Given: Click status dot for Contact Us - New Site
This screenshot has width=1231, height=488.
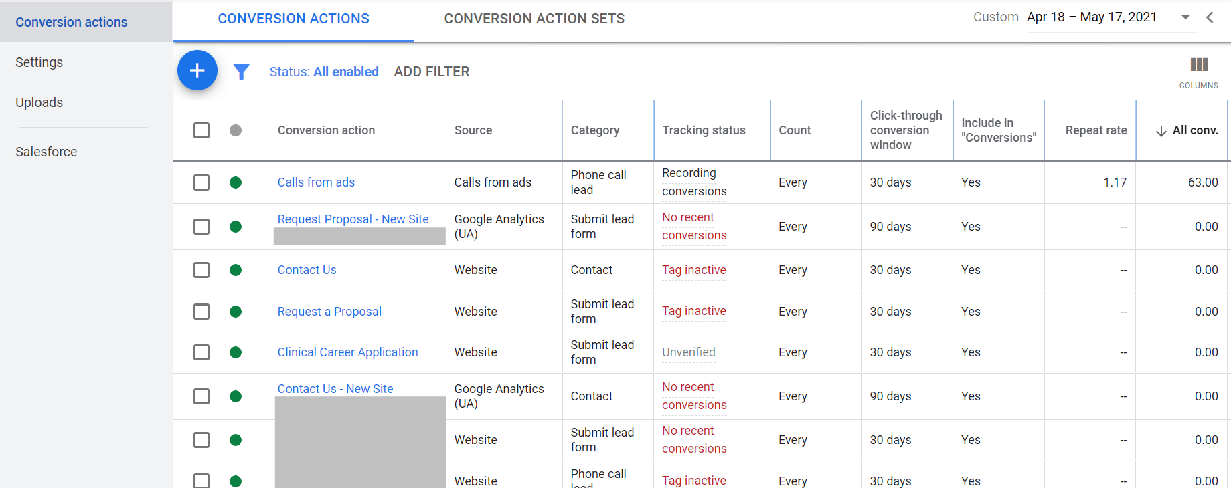Looking at the screenshot, I should (236, 396).
